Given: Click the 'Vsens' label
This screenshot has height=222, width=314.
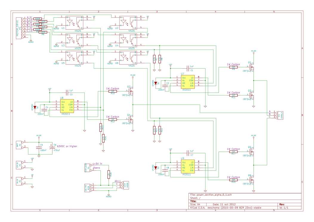Looking at the screenshot, I should pos(97,168).
